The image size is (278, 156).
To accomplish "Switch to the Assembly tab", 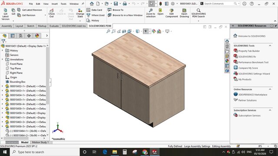I will pos(7,26).
